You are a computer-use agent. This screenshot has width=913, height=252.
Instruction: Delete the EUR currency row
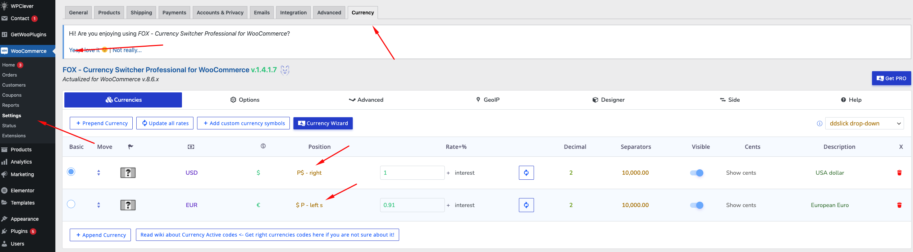tap(899, 205)
